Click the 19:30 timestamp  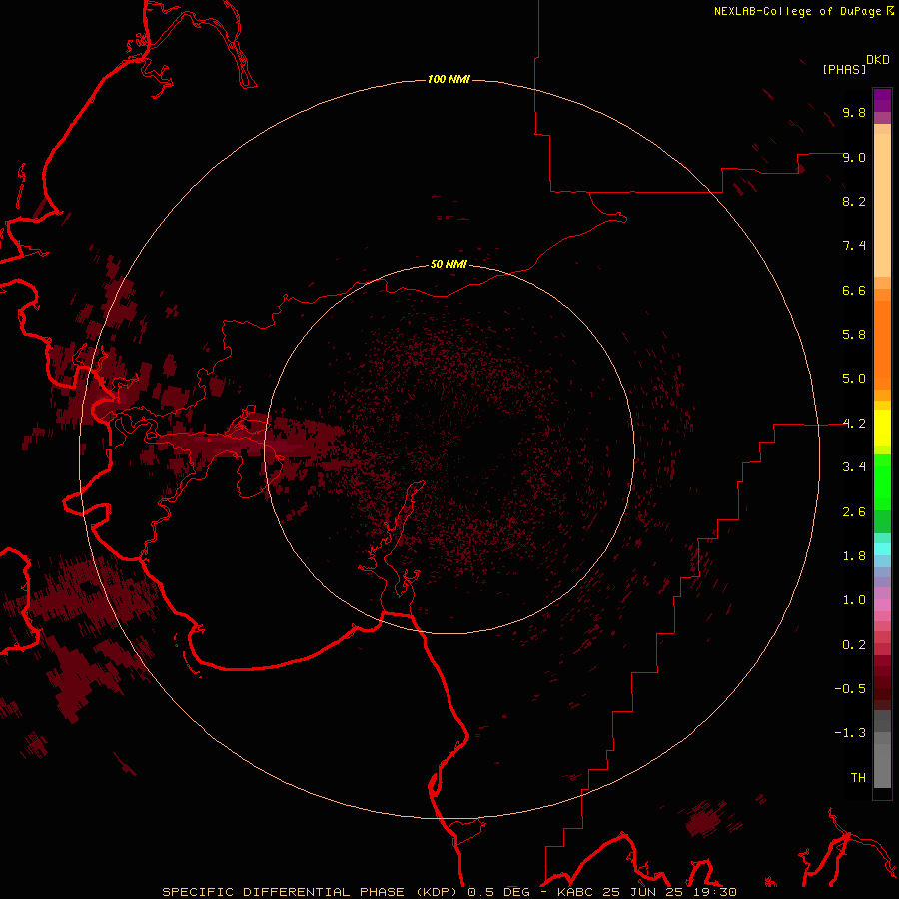(x=713, y=892)
